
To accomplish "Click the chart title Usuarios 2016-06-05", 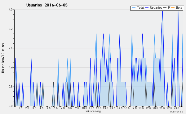I will [47, 5].
